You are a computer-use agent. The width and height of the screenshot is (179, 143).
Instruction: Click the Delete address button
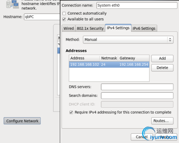coord(162,68)
